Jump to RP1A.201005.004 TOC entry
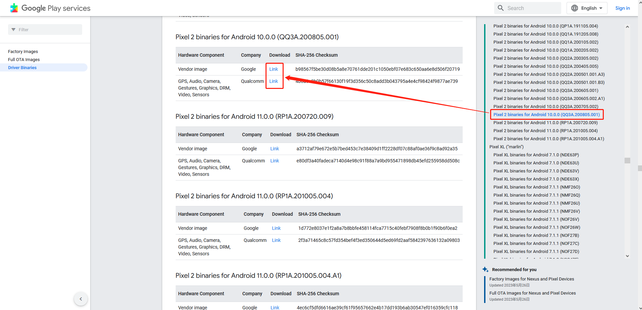 point(545,131)
